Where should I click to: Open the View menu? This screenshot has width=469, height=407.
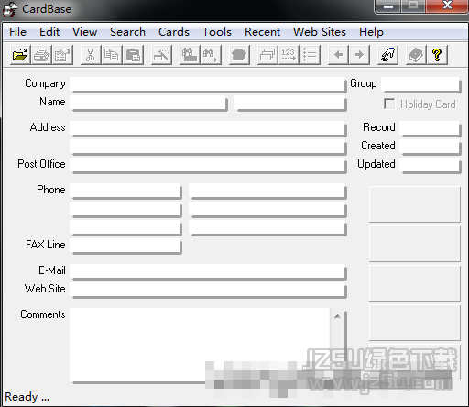click(84, 32)
